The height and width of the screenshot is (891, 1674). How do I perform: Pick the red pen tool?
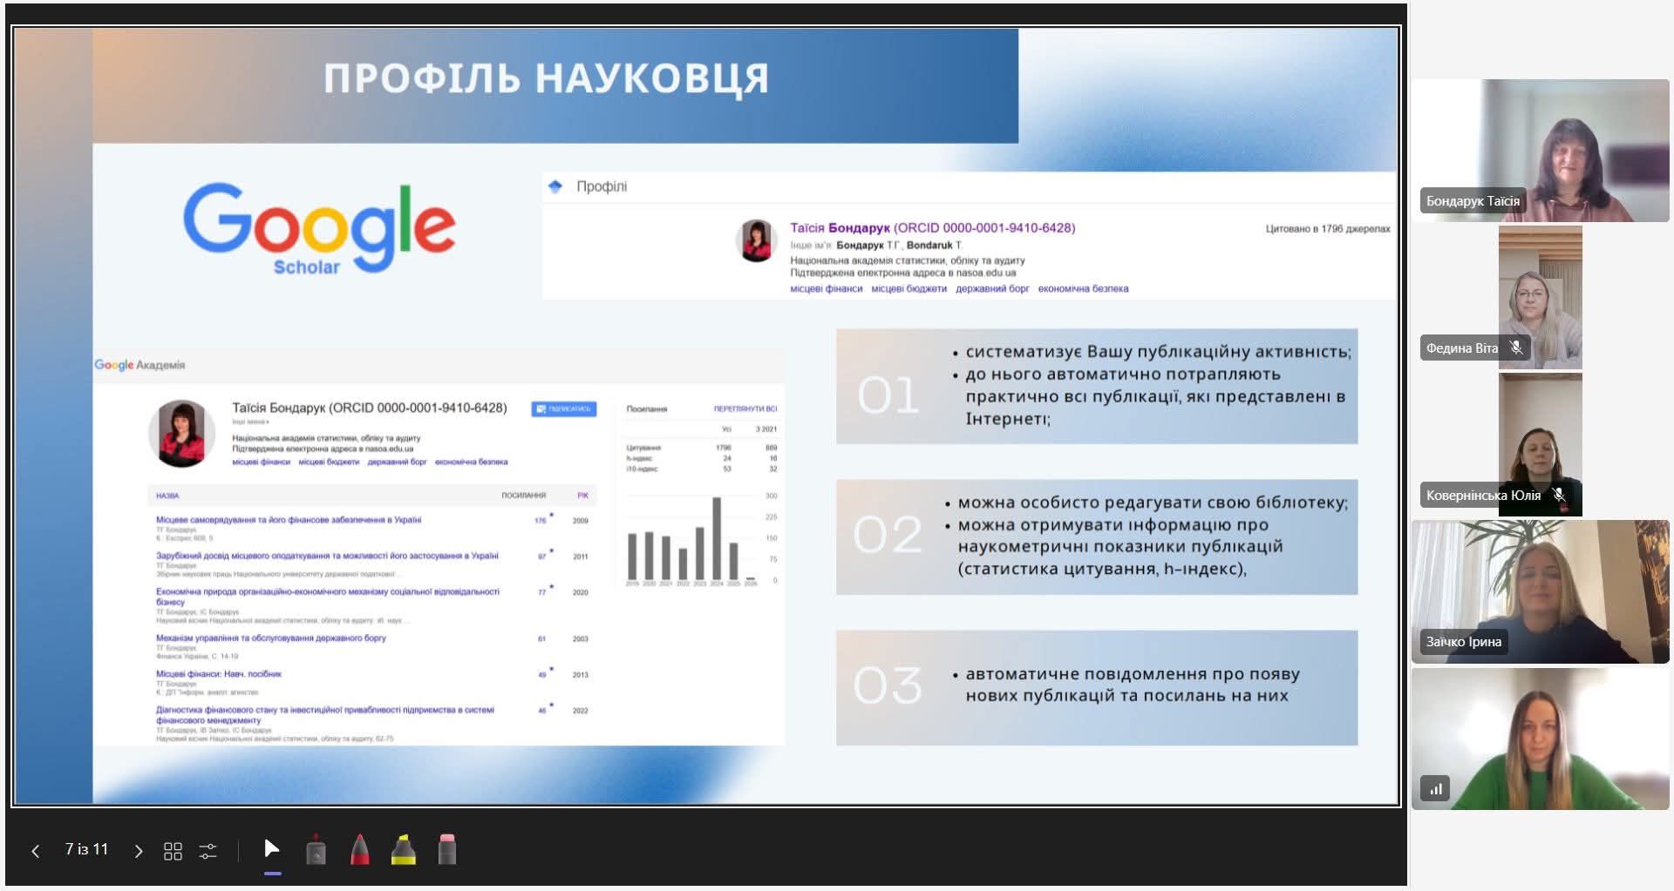[x=359, y=850]
